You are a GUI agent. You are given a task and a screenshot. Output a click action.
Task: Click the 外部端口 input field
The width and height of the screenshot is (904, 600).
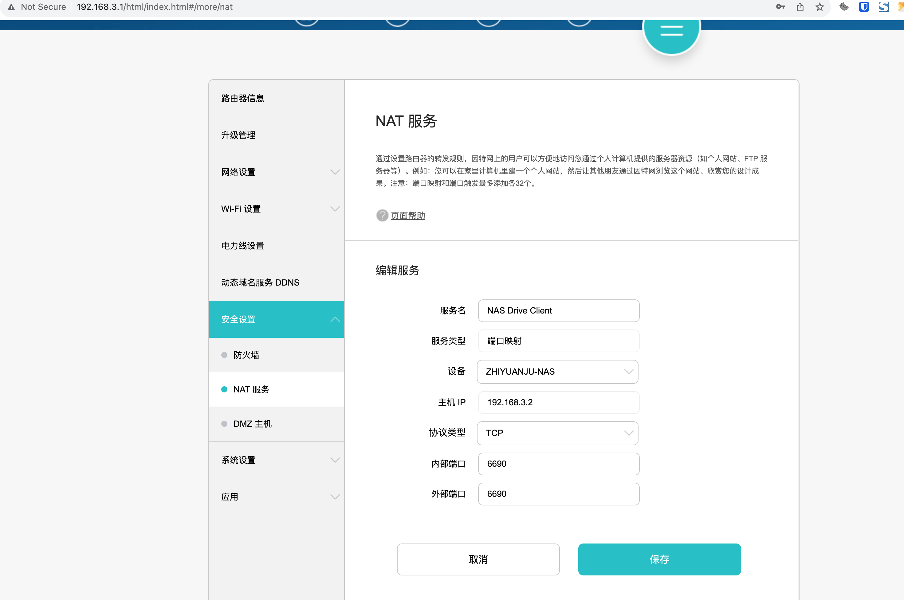click(x=558, y=494)
